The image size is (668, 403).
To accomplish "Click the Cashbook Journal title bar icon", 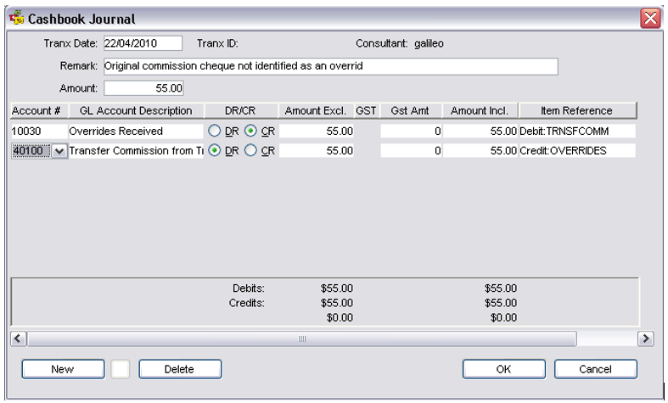I will pos(17,19).
